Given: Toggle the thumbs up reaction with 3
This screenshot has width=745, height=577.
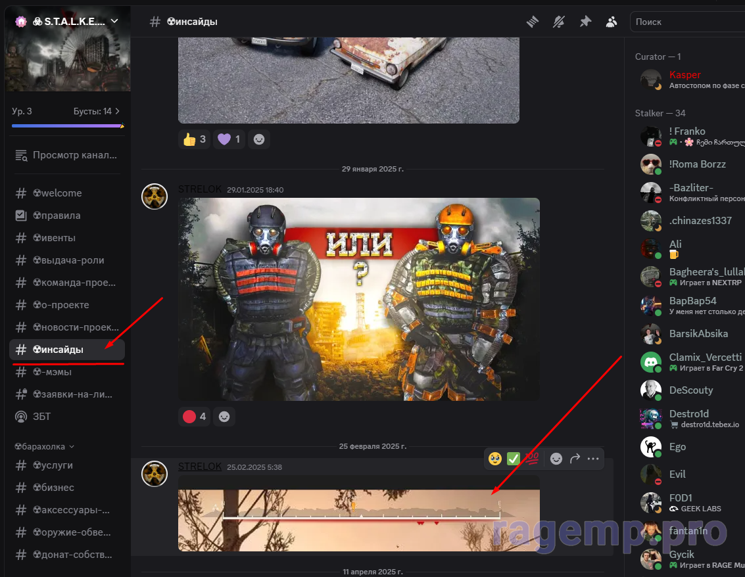Looking at the screenshot, I should click(x=195, y=139).
